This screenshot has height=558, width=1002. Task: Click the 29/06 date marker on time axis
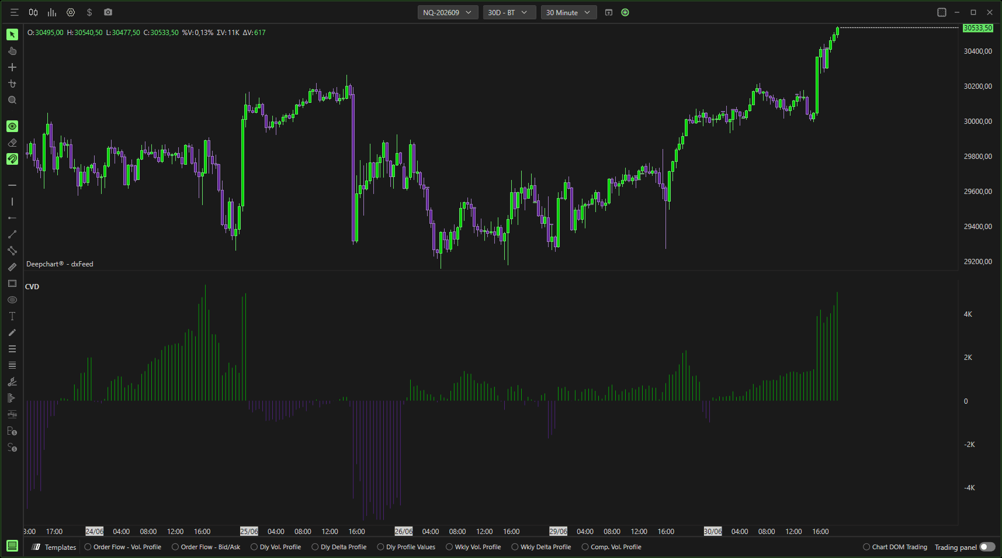(558, 532)
